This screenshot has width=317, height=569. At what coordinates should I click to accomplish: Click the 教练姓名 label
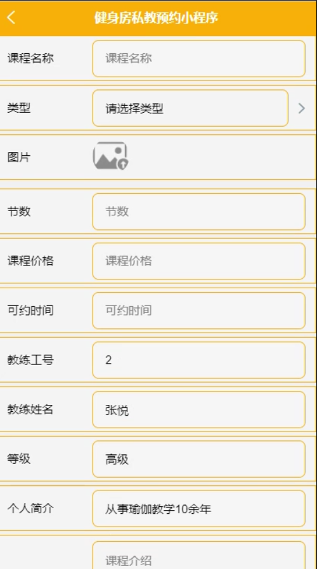(30, 409)
